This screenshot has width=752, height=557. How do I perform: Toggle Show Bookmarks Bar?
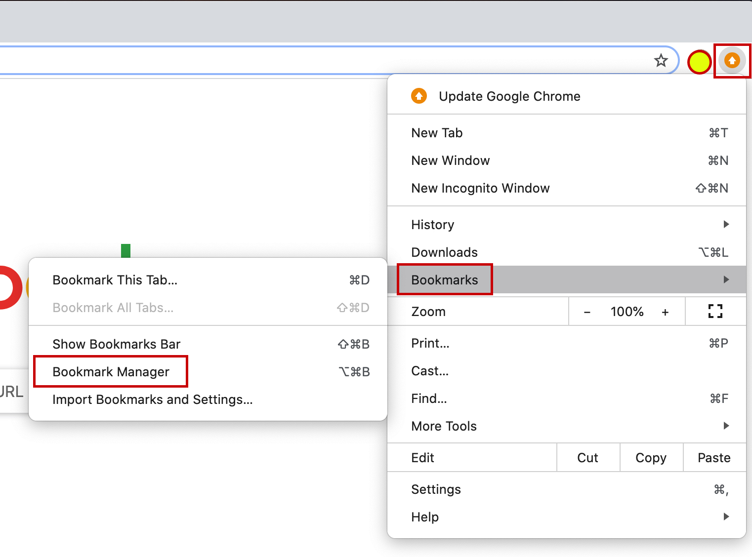pyautogui.click(x=116, y=344)
